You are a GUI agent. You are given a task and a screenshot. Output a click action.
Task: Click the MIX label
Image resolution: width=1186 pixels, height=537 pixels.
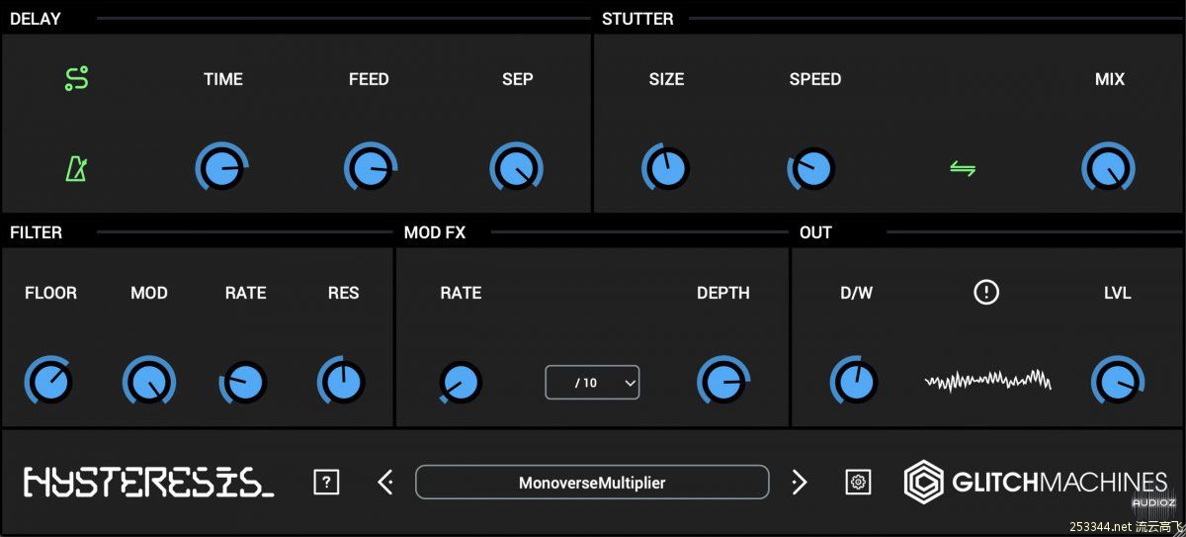1110,79
